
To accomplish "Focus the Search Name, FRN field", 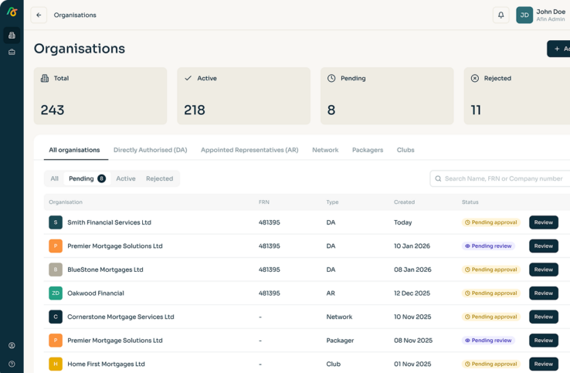I will (x=500, y=178).
